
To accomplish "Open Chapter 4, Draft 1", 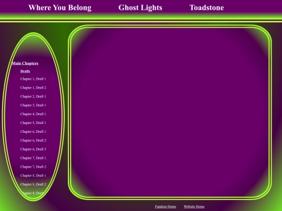I will pos(33,114).
